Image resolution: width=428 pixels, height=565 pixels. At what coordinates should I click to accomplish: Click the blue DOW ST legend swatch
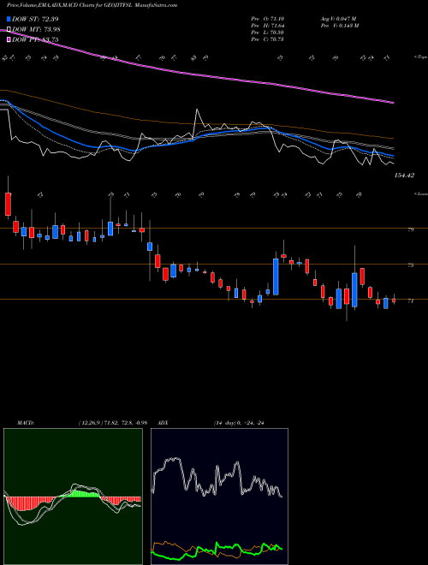(9, 19)
